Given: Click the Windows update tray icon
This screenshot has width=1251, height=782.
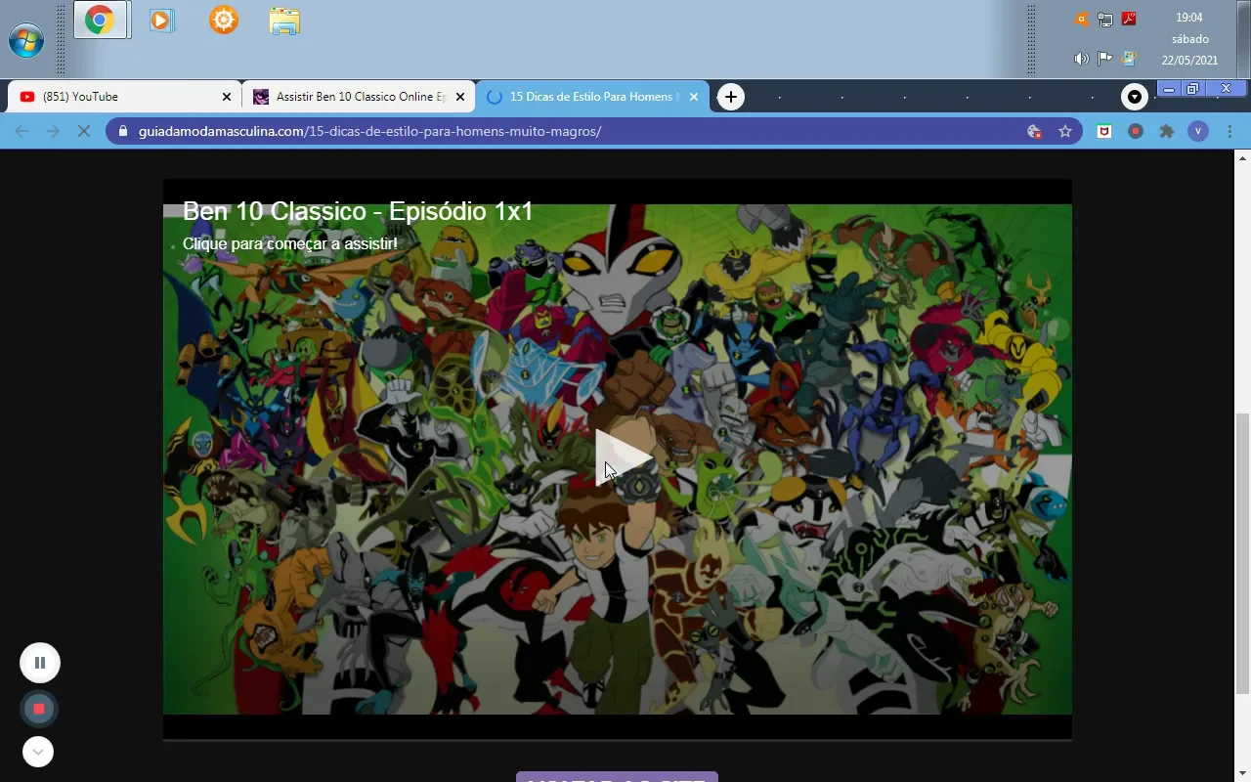Looking at the screenshot, I should (1129, 59).
